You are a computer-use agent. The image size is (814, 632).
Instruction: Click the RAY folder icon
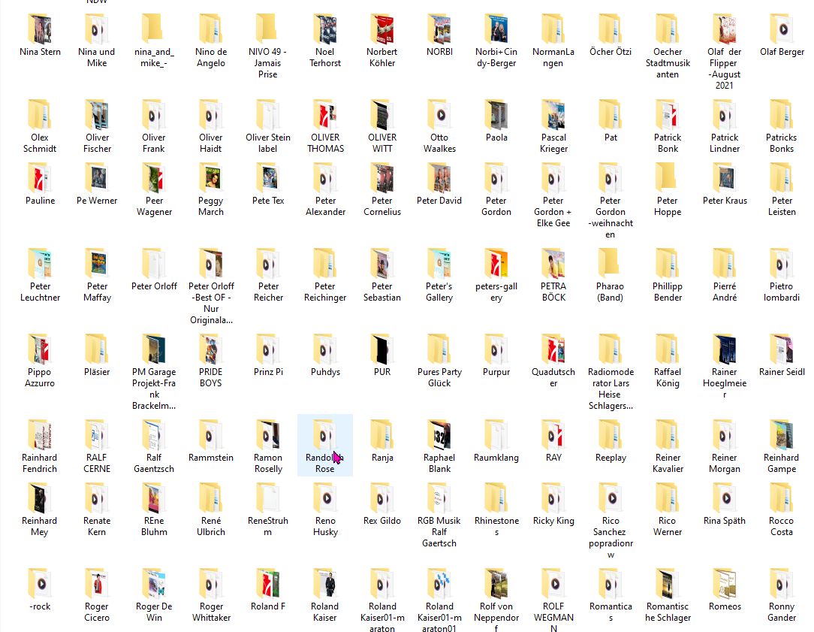[553, 435]
